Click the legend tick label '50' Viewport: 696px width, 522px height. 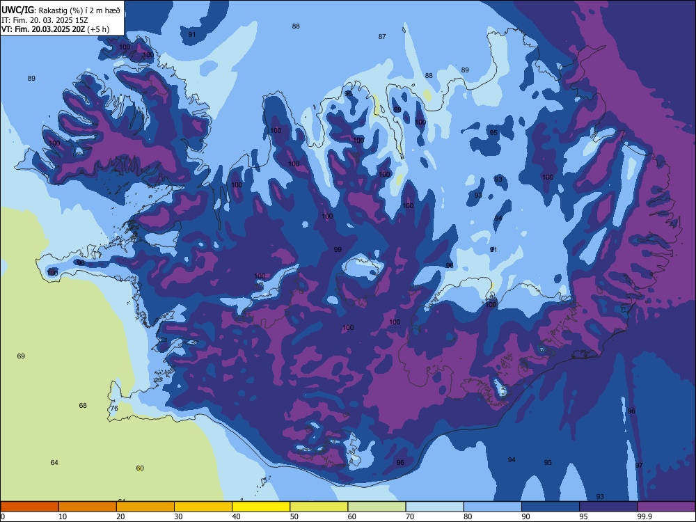[x=294, y=516]
